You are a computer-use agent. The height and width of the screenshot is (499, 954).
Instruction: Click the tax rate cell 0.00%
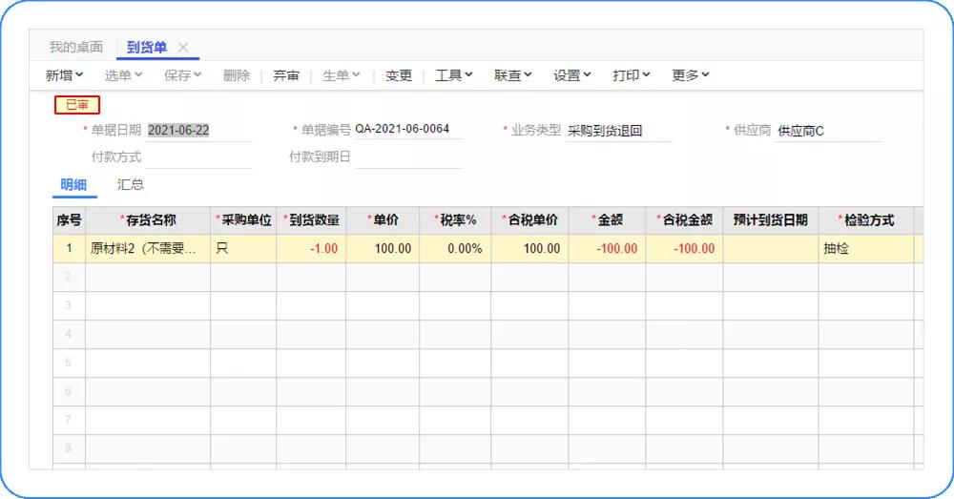click(455, 248)
